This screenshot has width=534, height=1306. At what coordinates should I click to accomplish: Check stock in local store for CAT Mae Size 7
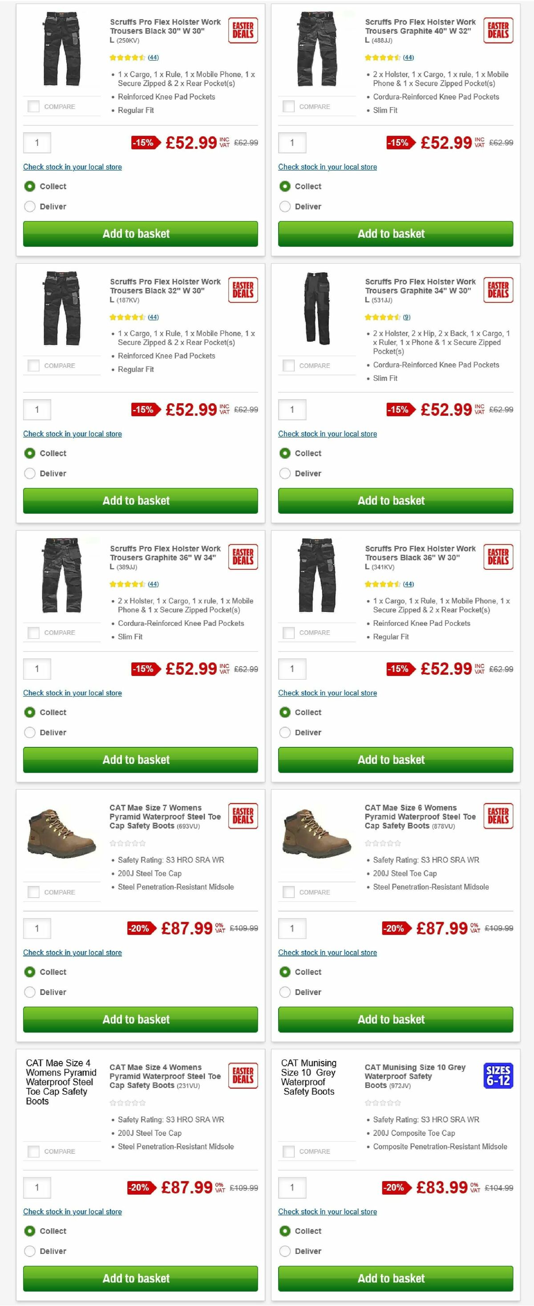coord(72,952)
